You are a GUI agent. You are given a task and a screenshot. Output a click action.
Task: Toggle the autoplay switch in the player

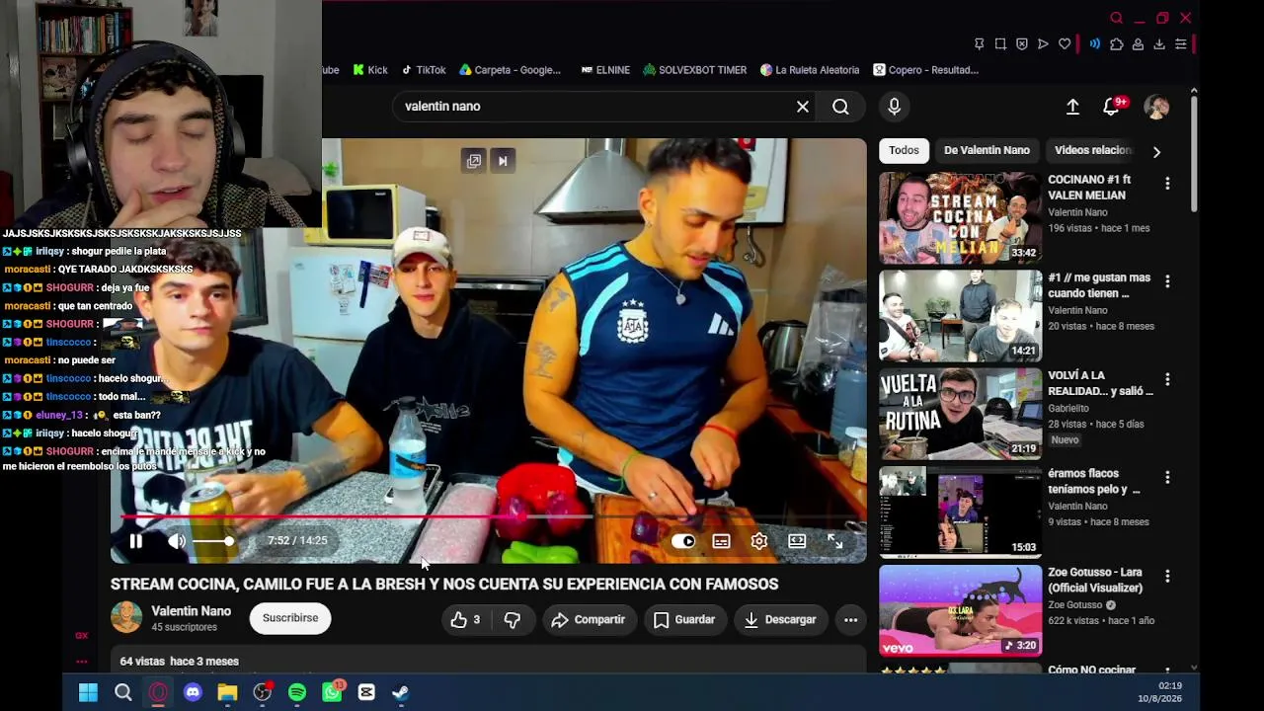[683, 541]
